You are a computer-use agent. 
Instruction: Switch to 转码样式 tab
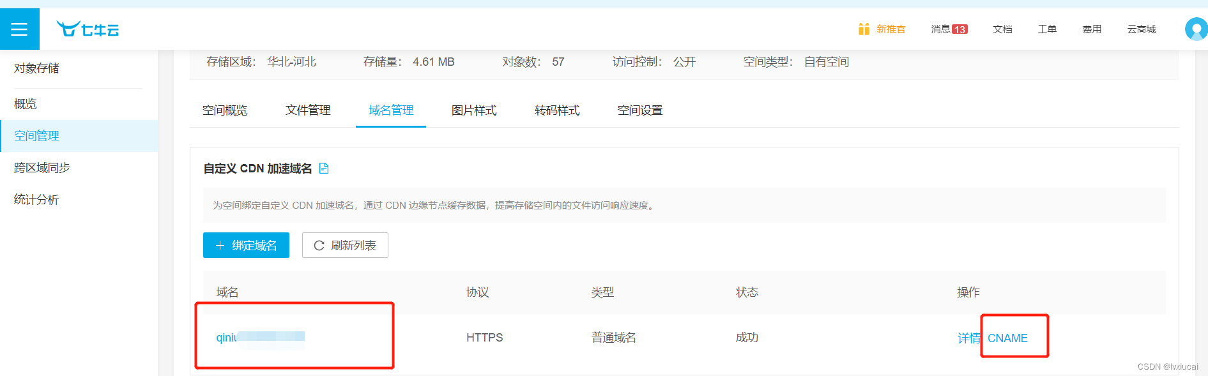557,110
